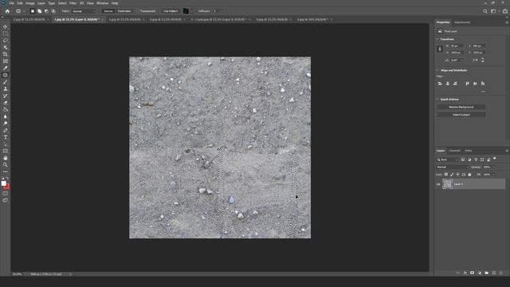Screen dimensions: 510x287
Task: Click the Use Pattern button
Action: pos(170,11)
